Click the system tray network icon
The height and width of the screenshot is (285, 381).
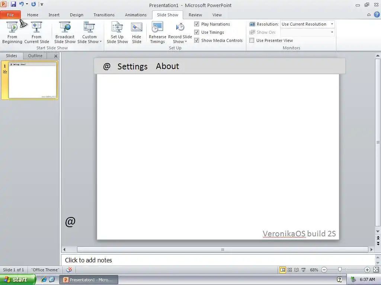tap(353, 279)
